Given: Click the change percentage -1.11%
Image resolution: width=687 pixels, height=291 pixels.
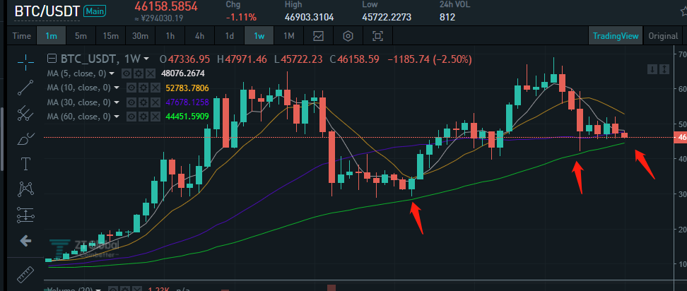Looking at the screenshot, I should 241,18.
